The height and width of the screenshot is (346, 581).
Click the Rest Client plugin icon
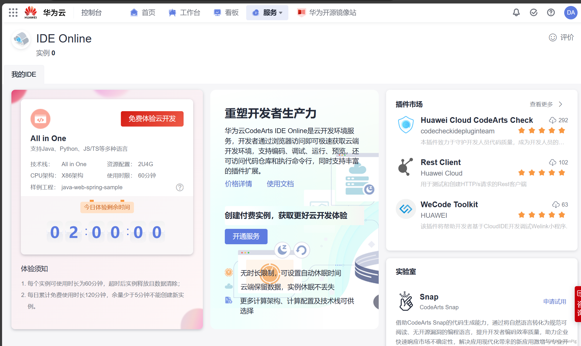[x=406, y=167]
